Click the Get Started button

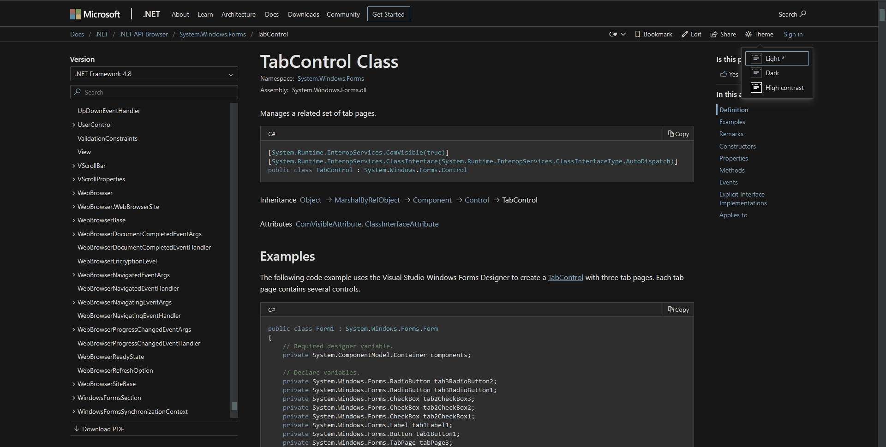389,14
